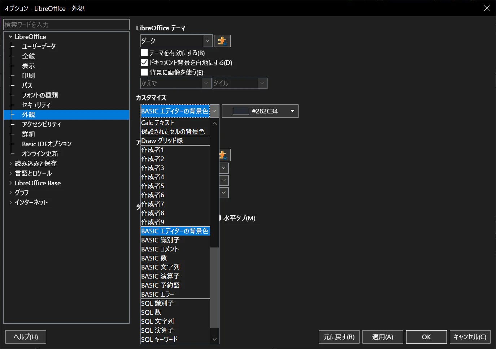Pick 作成者3 in the dropdown list
Screen dimensions: 496x349
(x=175, y=168)
